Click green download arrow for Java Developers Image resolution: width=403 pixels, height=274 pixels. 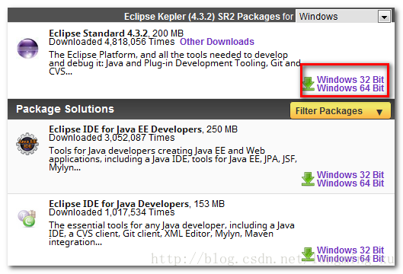click(308, 254)
